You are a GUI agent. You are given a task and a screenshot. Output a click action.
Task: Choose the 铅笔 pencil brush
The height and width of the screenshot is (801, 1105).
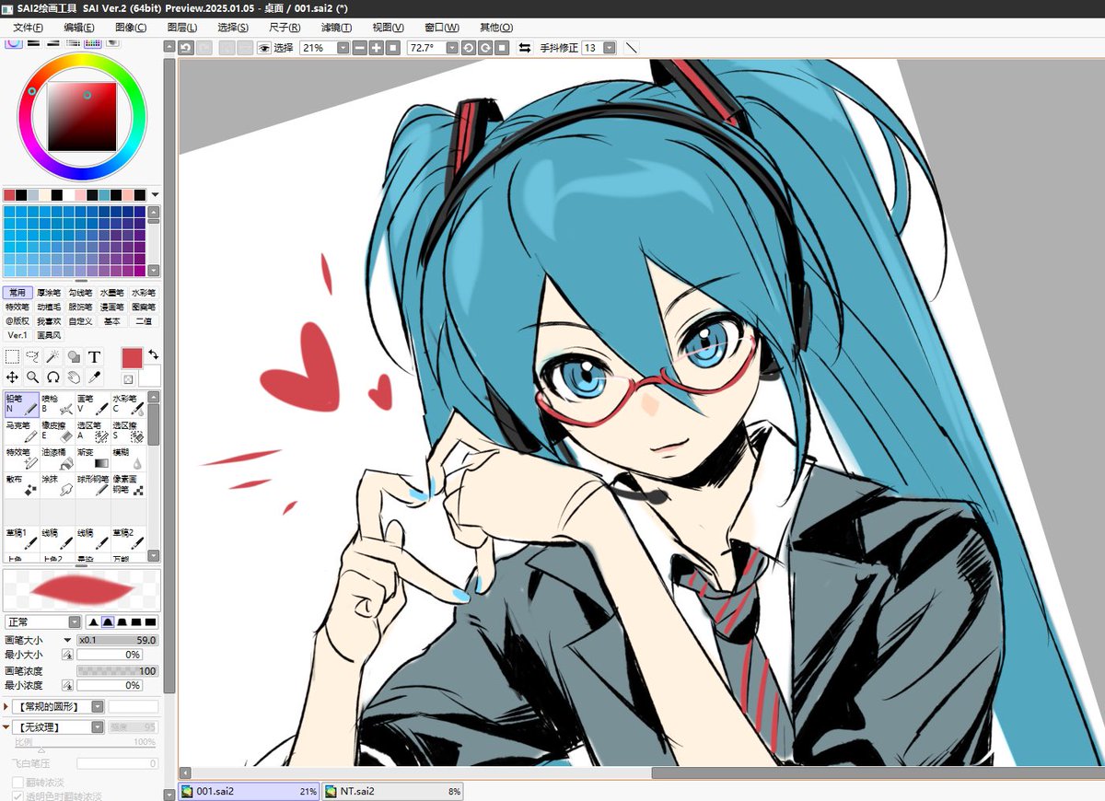tap(22, 404)
